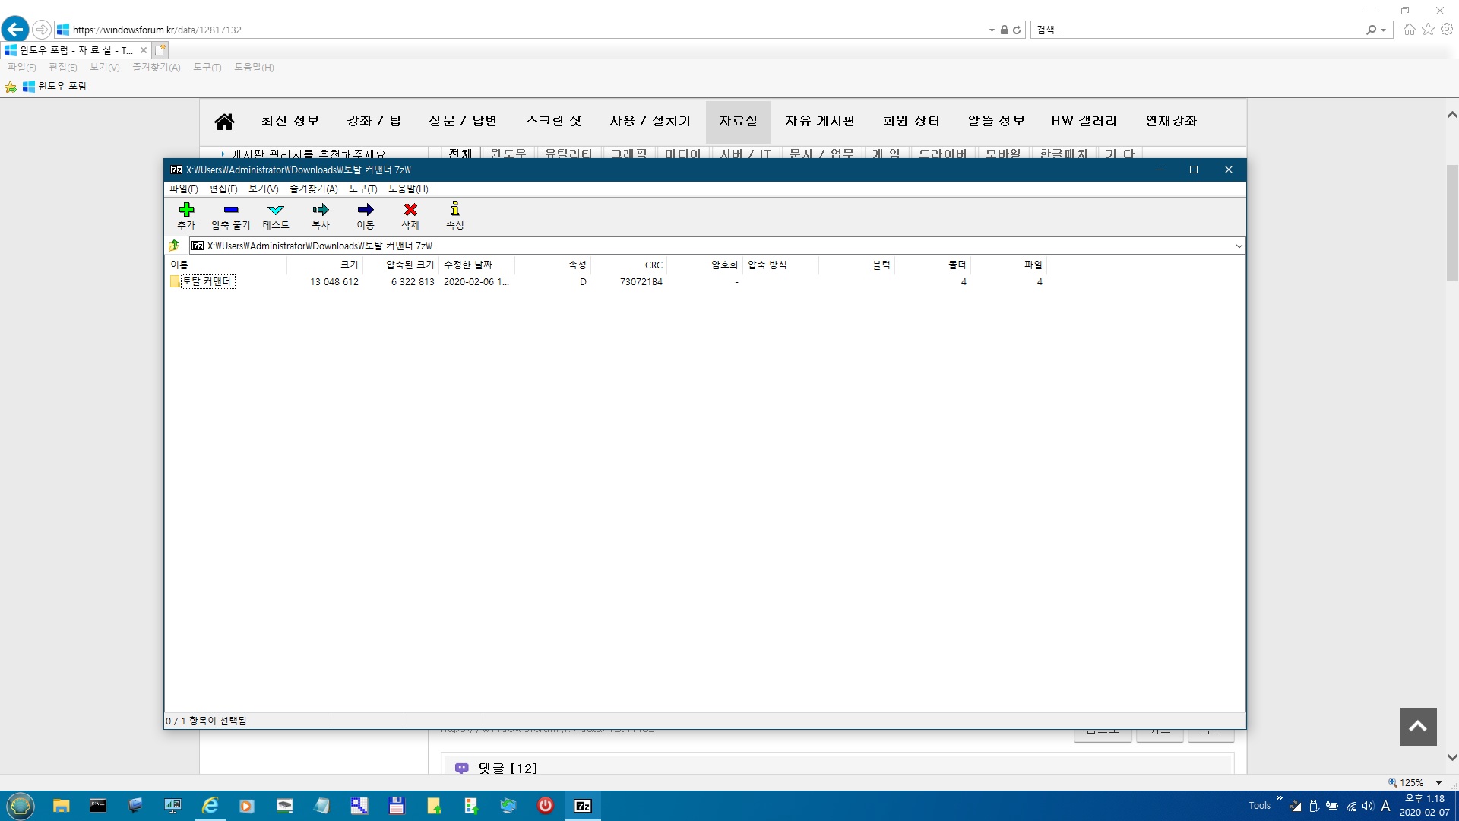This screenshot has height=821, width=1459.
Task: Open 7-Zip 파일(F) menu
Action: [x=183, y=189]
